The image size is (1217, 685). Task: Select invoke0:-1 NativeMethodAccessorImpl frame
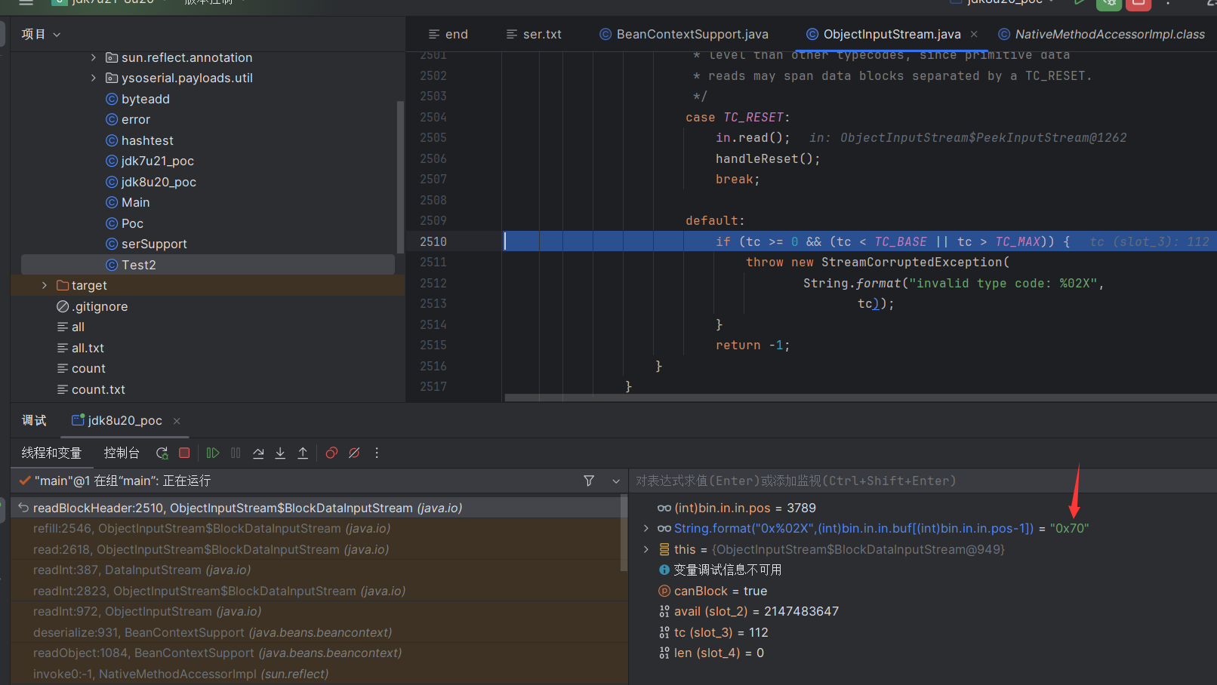tap(319, 674)
